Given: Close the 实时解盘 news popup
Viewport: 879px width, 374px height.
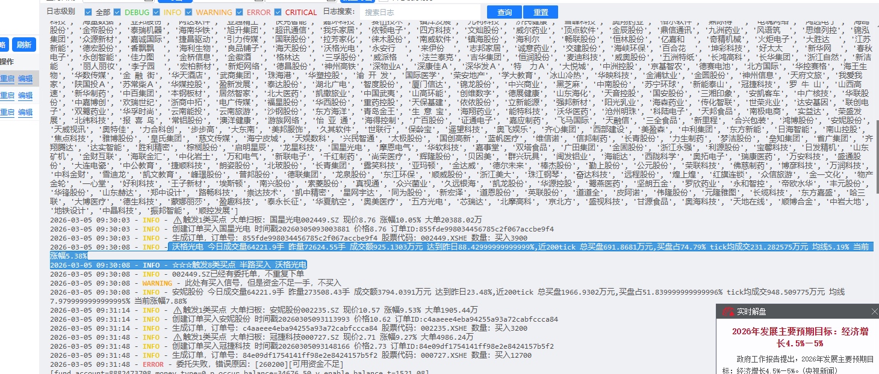Looking at the screenshot, I should (x=875, y=311).
